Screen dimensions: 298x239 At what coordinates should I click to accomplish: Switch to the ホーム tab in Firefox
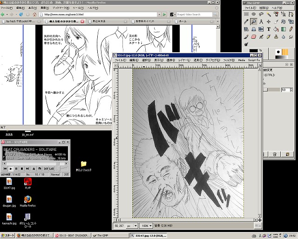(194, 21)
